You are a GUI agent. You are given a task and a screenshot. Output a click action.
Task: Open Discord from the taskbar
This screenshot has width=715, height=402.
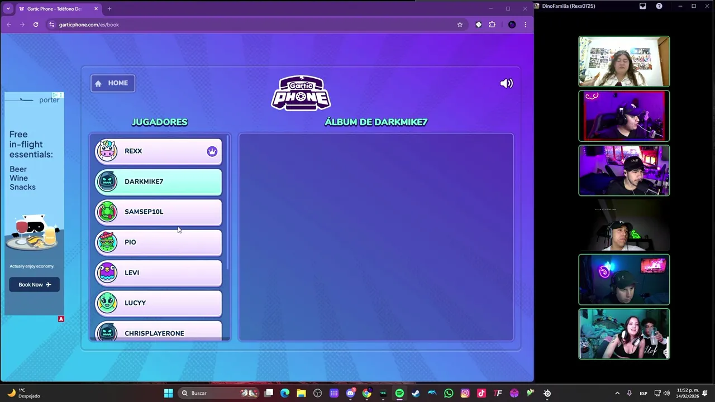tap(350, 393)
